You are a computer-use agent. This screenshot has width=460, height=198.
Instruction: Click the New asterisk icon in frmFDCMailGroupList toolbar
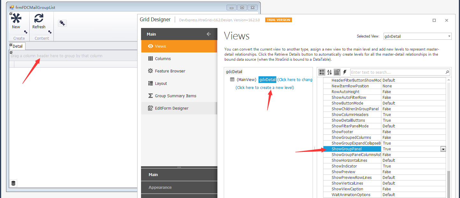coord(16,18)
